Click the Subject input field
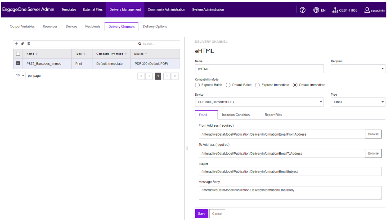Image resolution: width=388 pixels, height=223 pixels. pyautogui.click(x=290, y=172)
